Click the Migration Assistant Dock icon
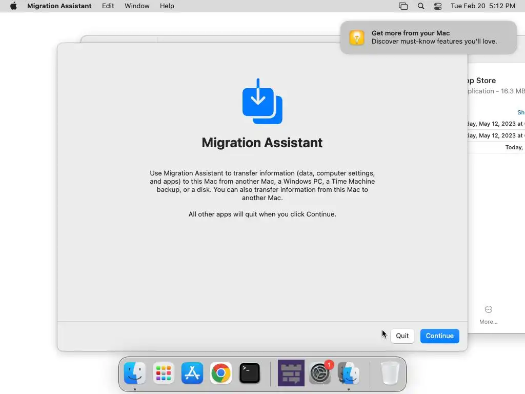 (349, 373)
